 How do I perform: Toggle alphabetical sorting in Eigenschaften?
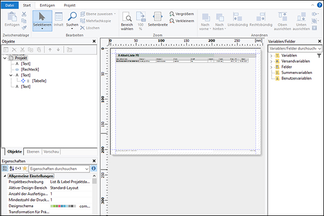11,168
